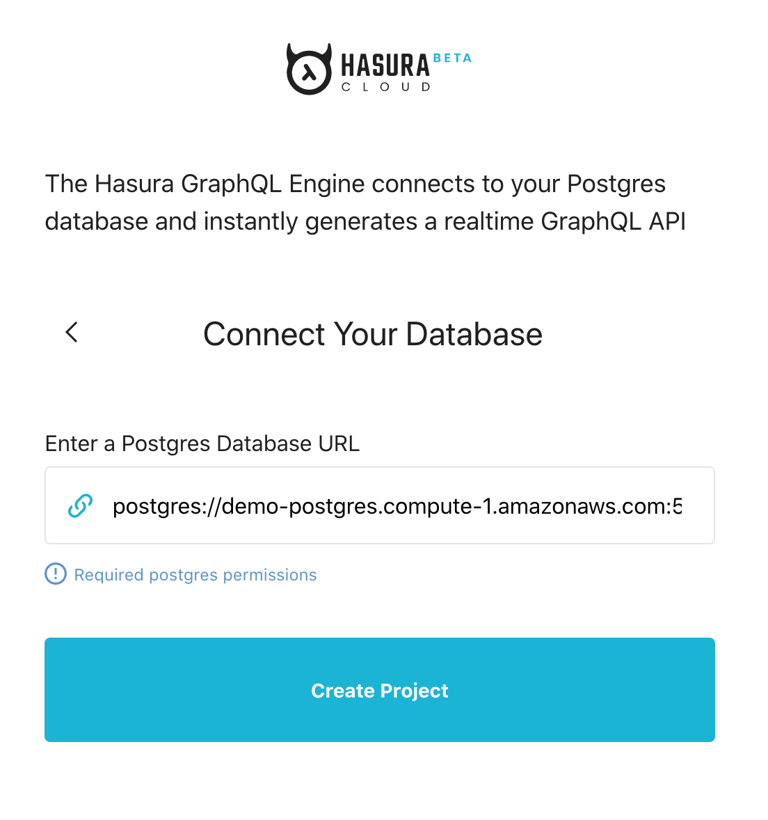Click the Hasura mascot logo icon
Viewport: 768px width, 820px height.
click(309, 69)
